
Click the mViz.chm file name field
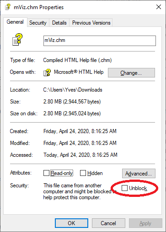(x=100, y=41)
